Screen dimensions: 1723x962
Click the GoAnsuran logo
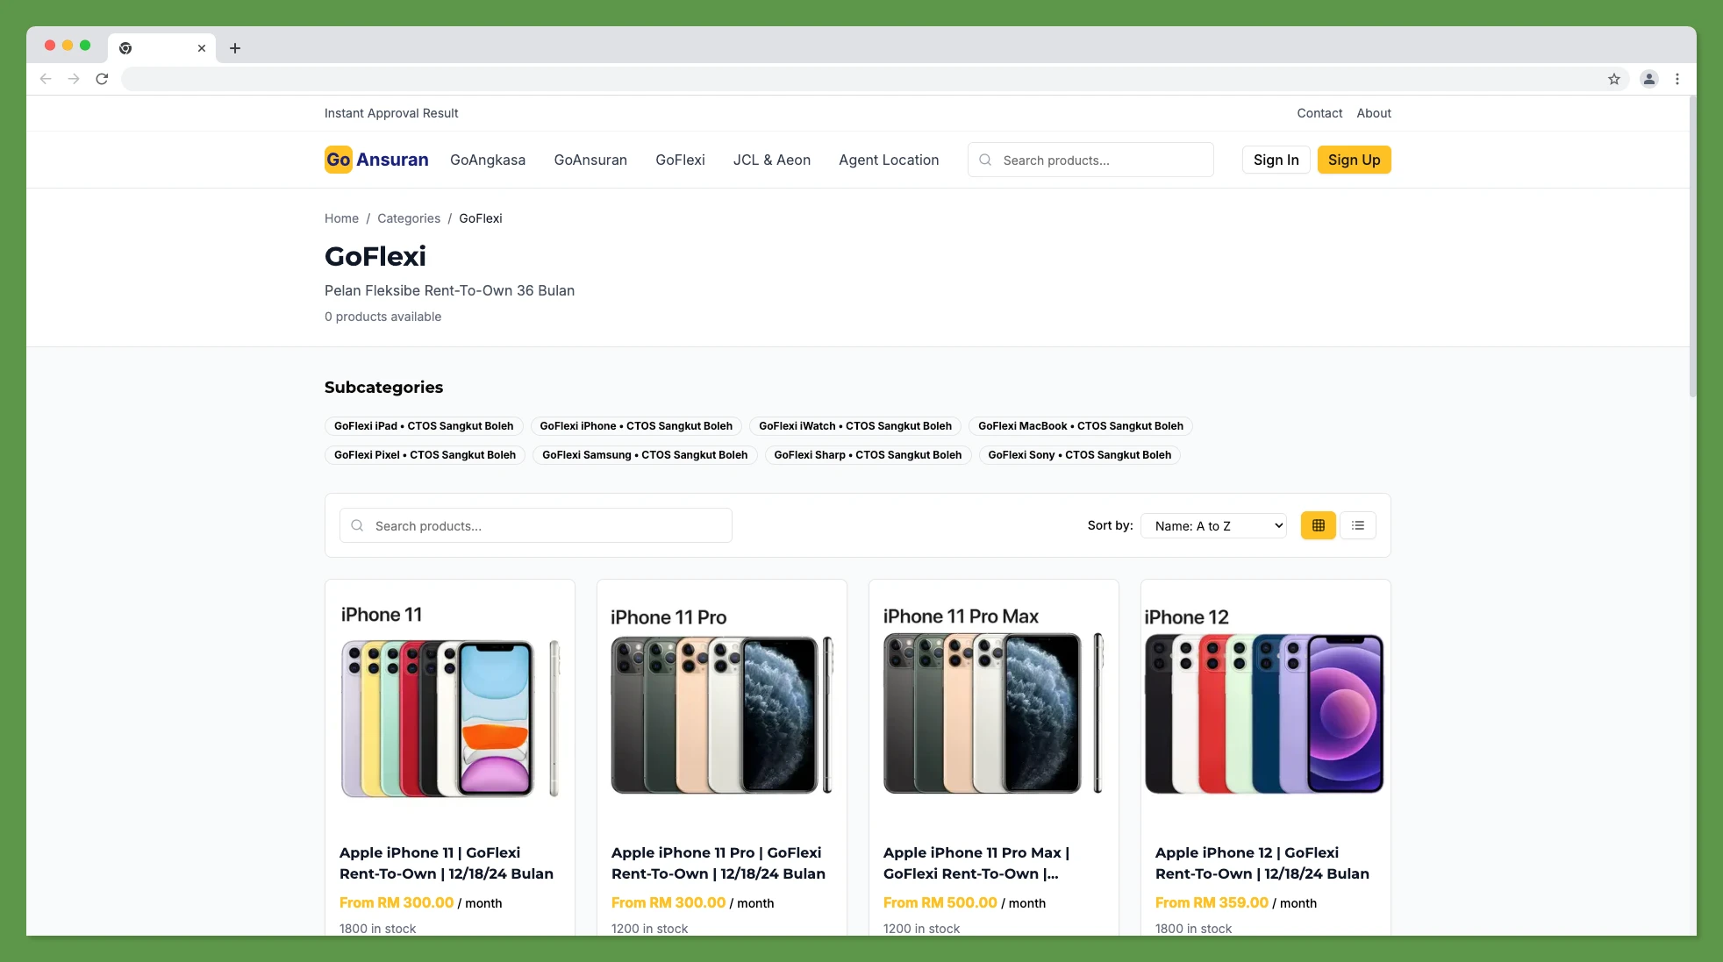(375, 160)
